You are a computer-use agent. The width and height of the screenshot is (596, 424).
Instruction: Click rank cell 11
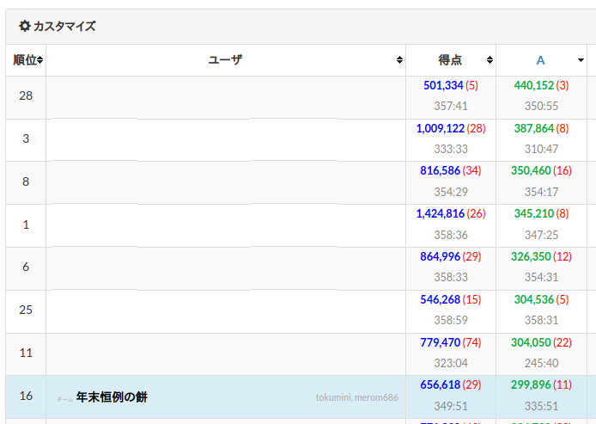point(26,353)
